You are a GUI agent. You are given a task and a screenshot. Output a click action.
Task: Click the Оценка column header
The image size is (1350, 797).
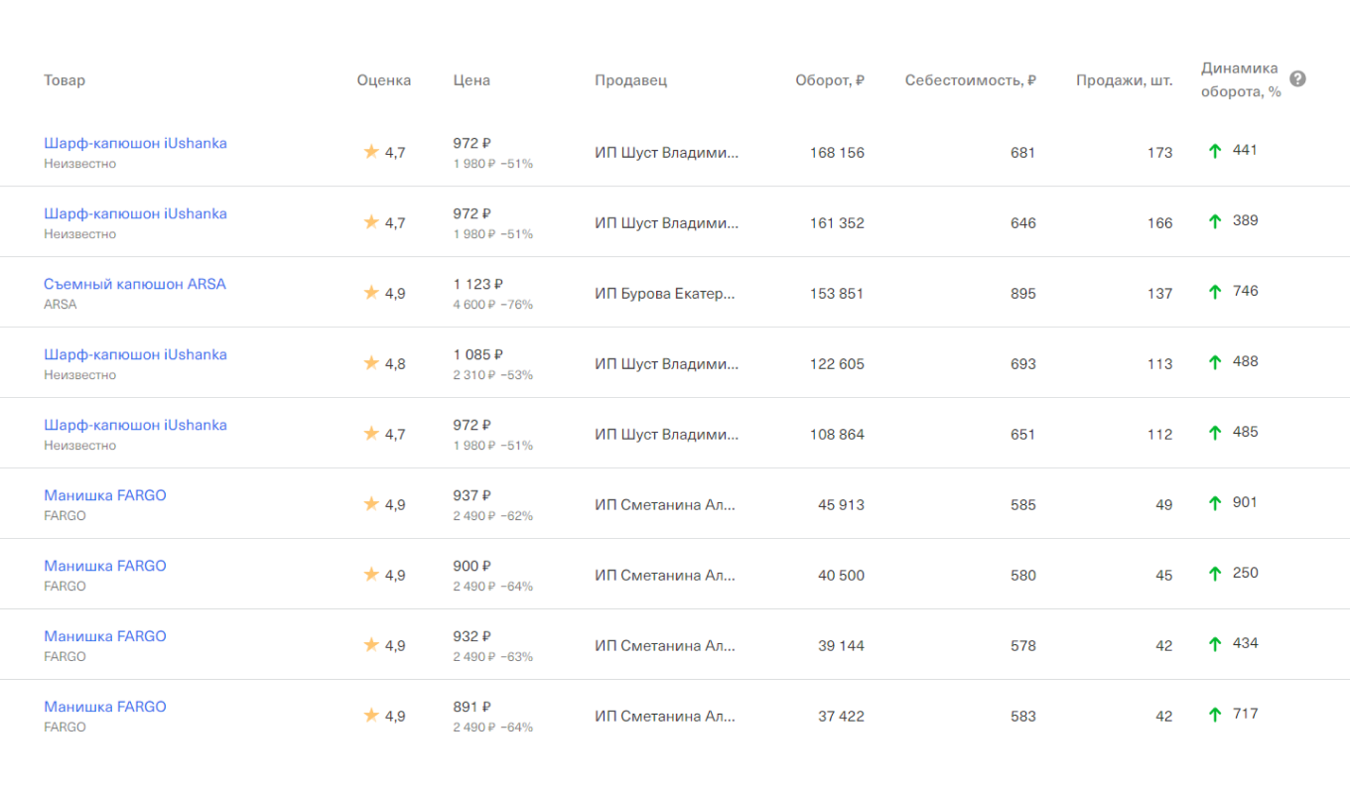(384, 80)
